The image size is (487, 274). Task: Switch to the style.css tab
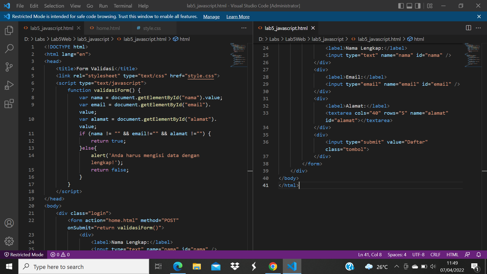[x=152, y=28]
